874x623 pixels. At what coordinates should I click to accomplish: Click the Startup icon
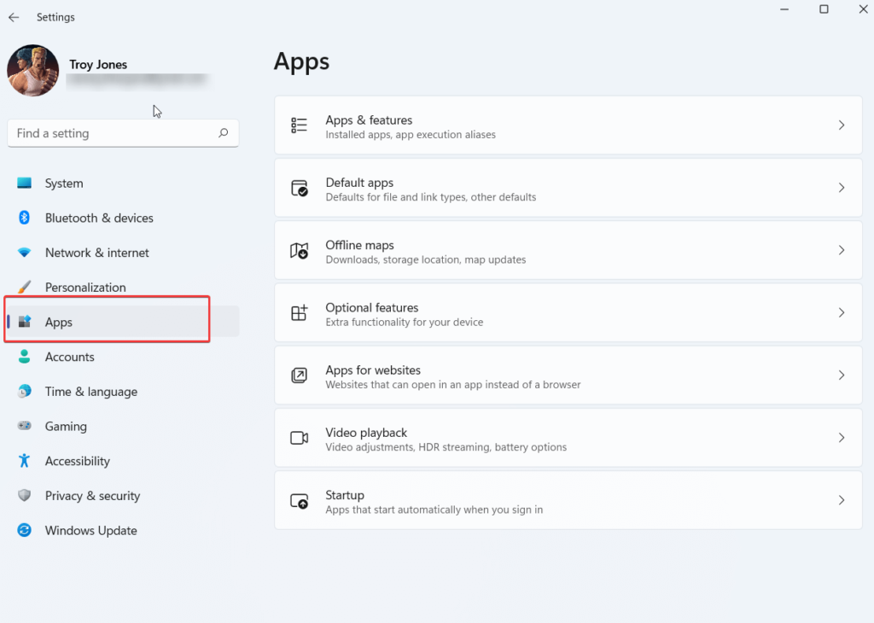[x=300, y=500]
